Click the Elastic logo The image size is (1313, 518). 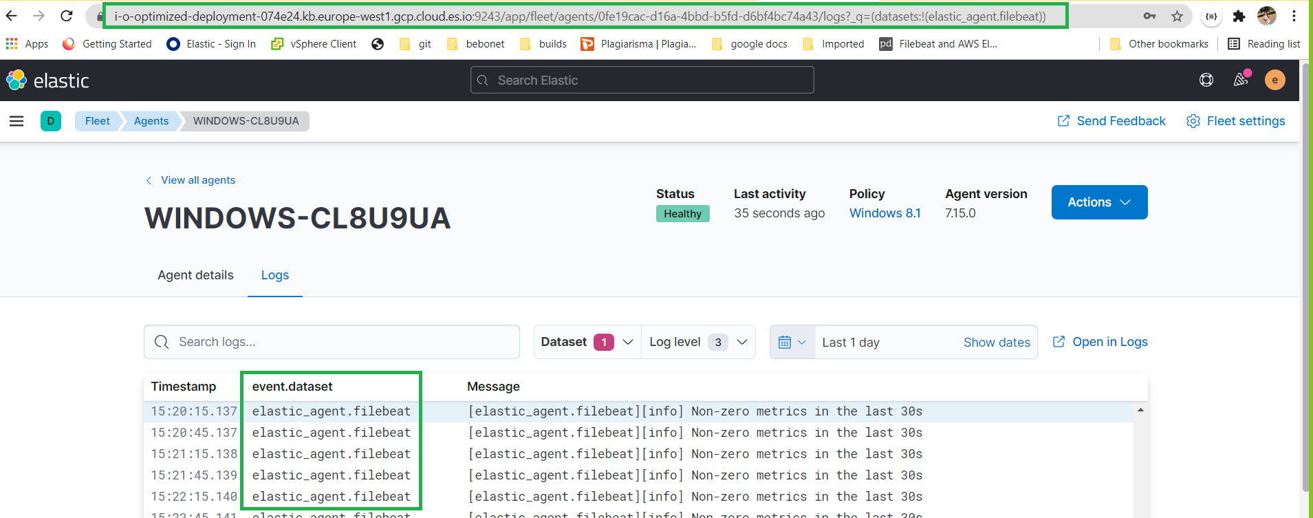click(48, 80)
